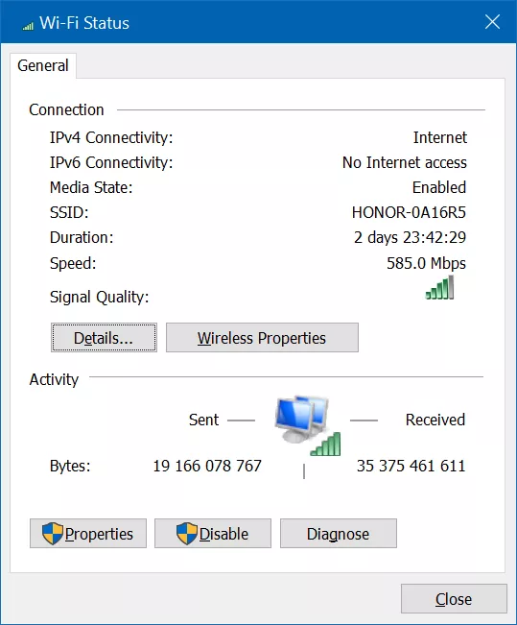The height and width of the screenshot is (625, 517).
Task: Click the sent bytes value 19 166 078 767
Action: coord(207,466)
